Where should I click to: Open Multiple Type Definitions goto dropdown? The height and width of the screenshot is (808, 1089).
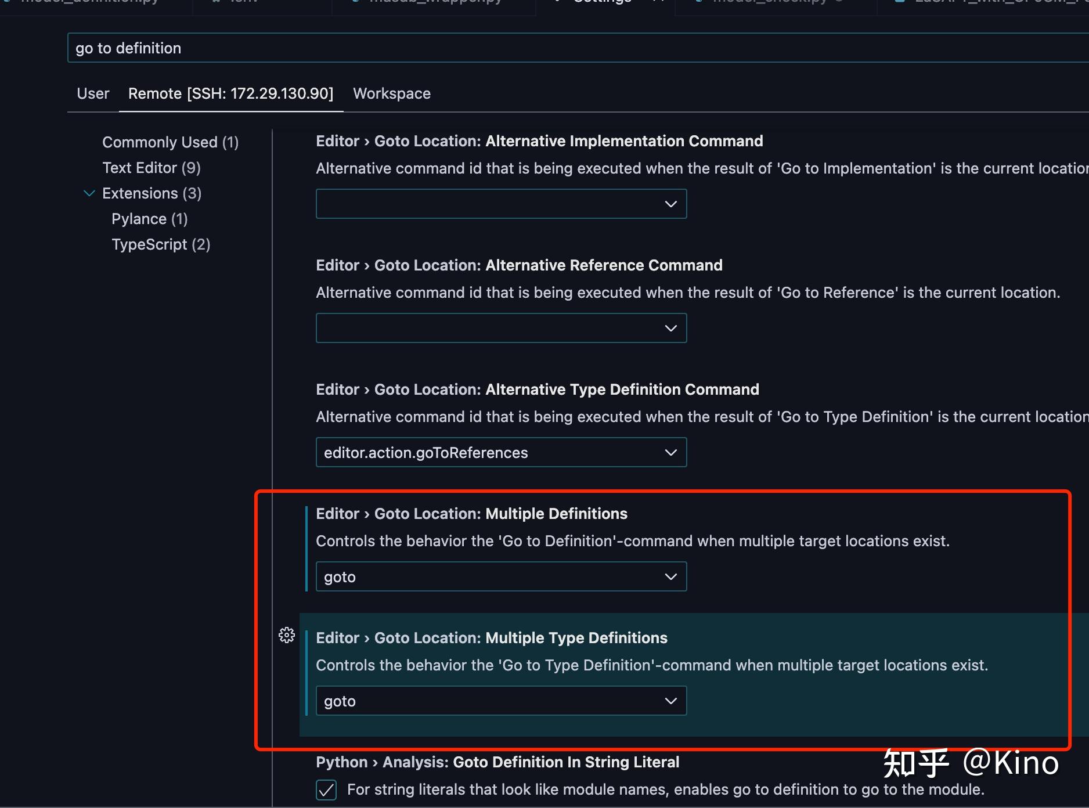(501, 701)
